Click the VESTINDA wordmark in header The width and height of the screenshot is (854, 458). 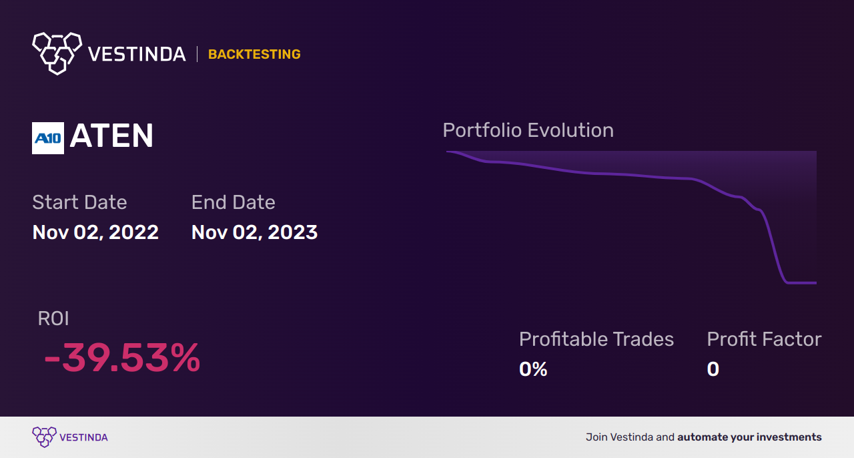pos(137,54)
